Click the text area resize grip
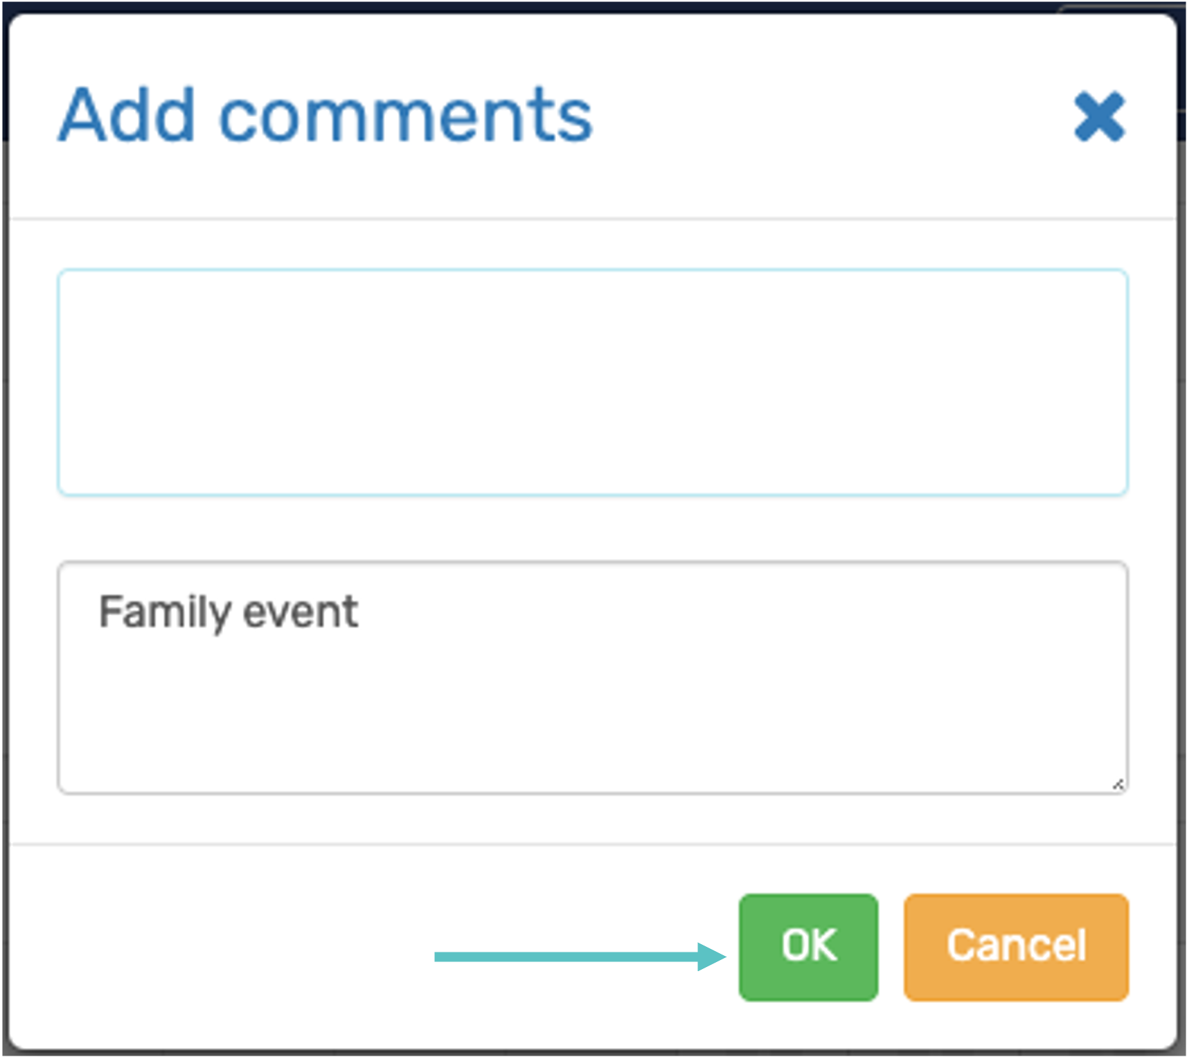 pyautogui.click(x=1118, y=784)
